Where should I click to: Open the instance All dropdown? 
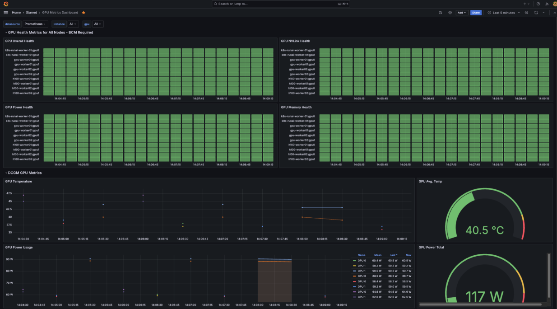(x=73, y=24)
